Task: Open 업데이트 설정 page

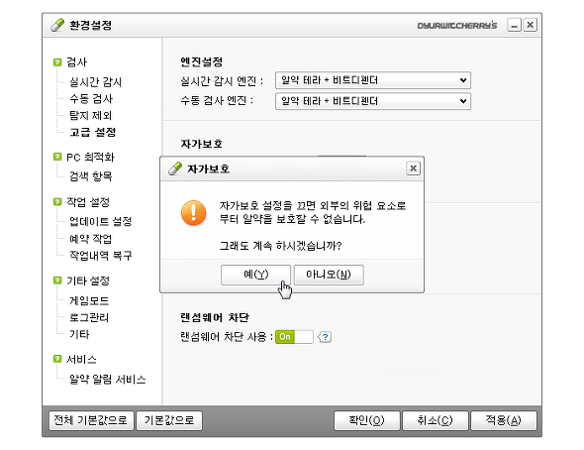Action: (x=101, y=221)
